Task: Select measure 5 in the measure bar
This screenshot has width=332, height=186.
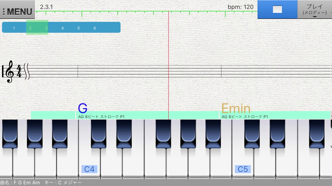Action: point(79,28)
